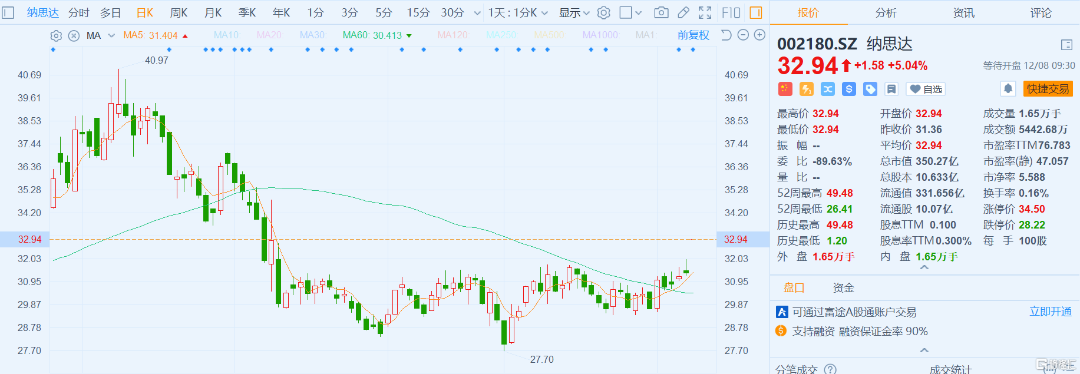
Task: Select the 30分 interval button
Action: tap(453, 12)
